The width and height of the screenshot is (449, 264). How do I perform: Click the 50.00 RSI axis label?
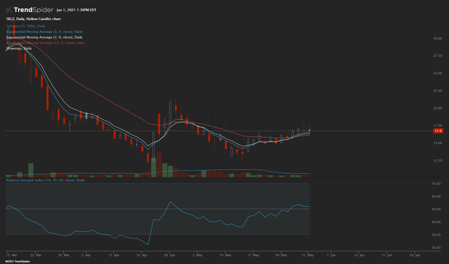[436, 209]
